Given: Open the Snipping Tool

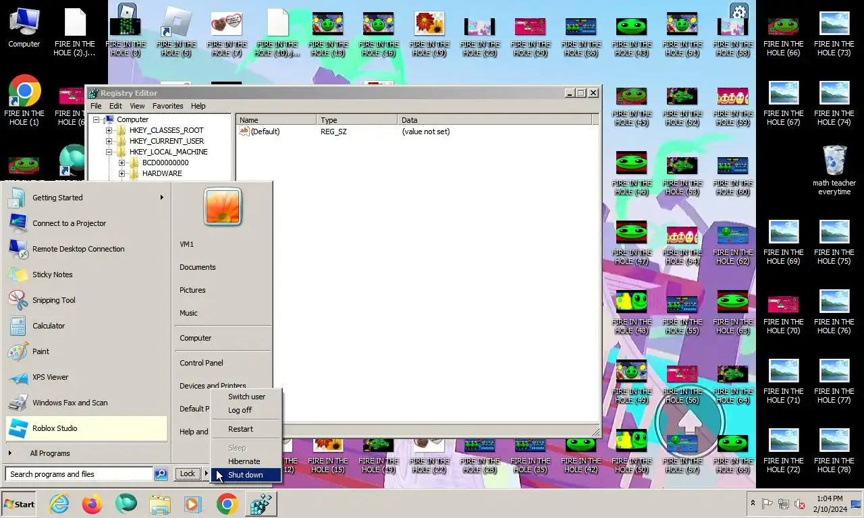Looking at the screenshot, I should point(86,300).
